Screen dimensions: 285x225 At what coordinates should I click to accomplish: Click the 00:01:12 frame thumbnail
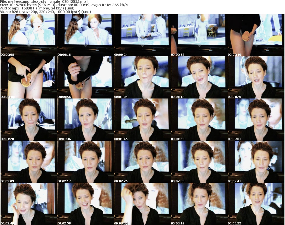199,77
